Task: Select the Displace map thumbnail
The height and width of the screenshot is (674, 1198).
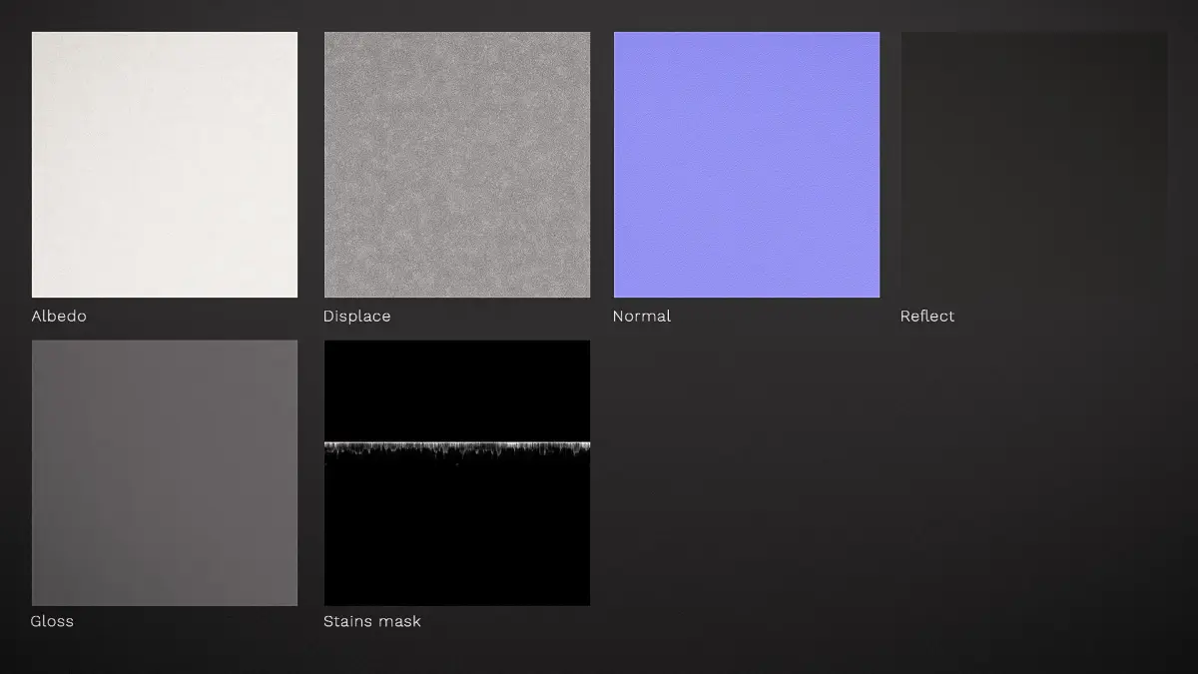Action: (457, 165)
